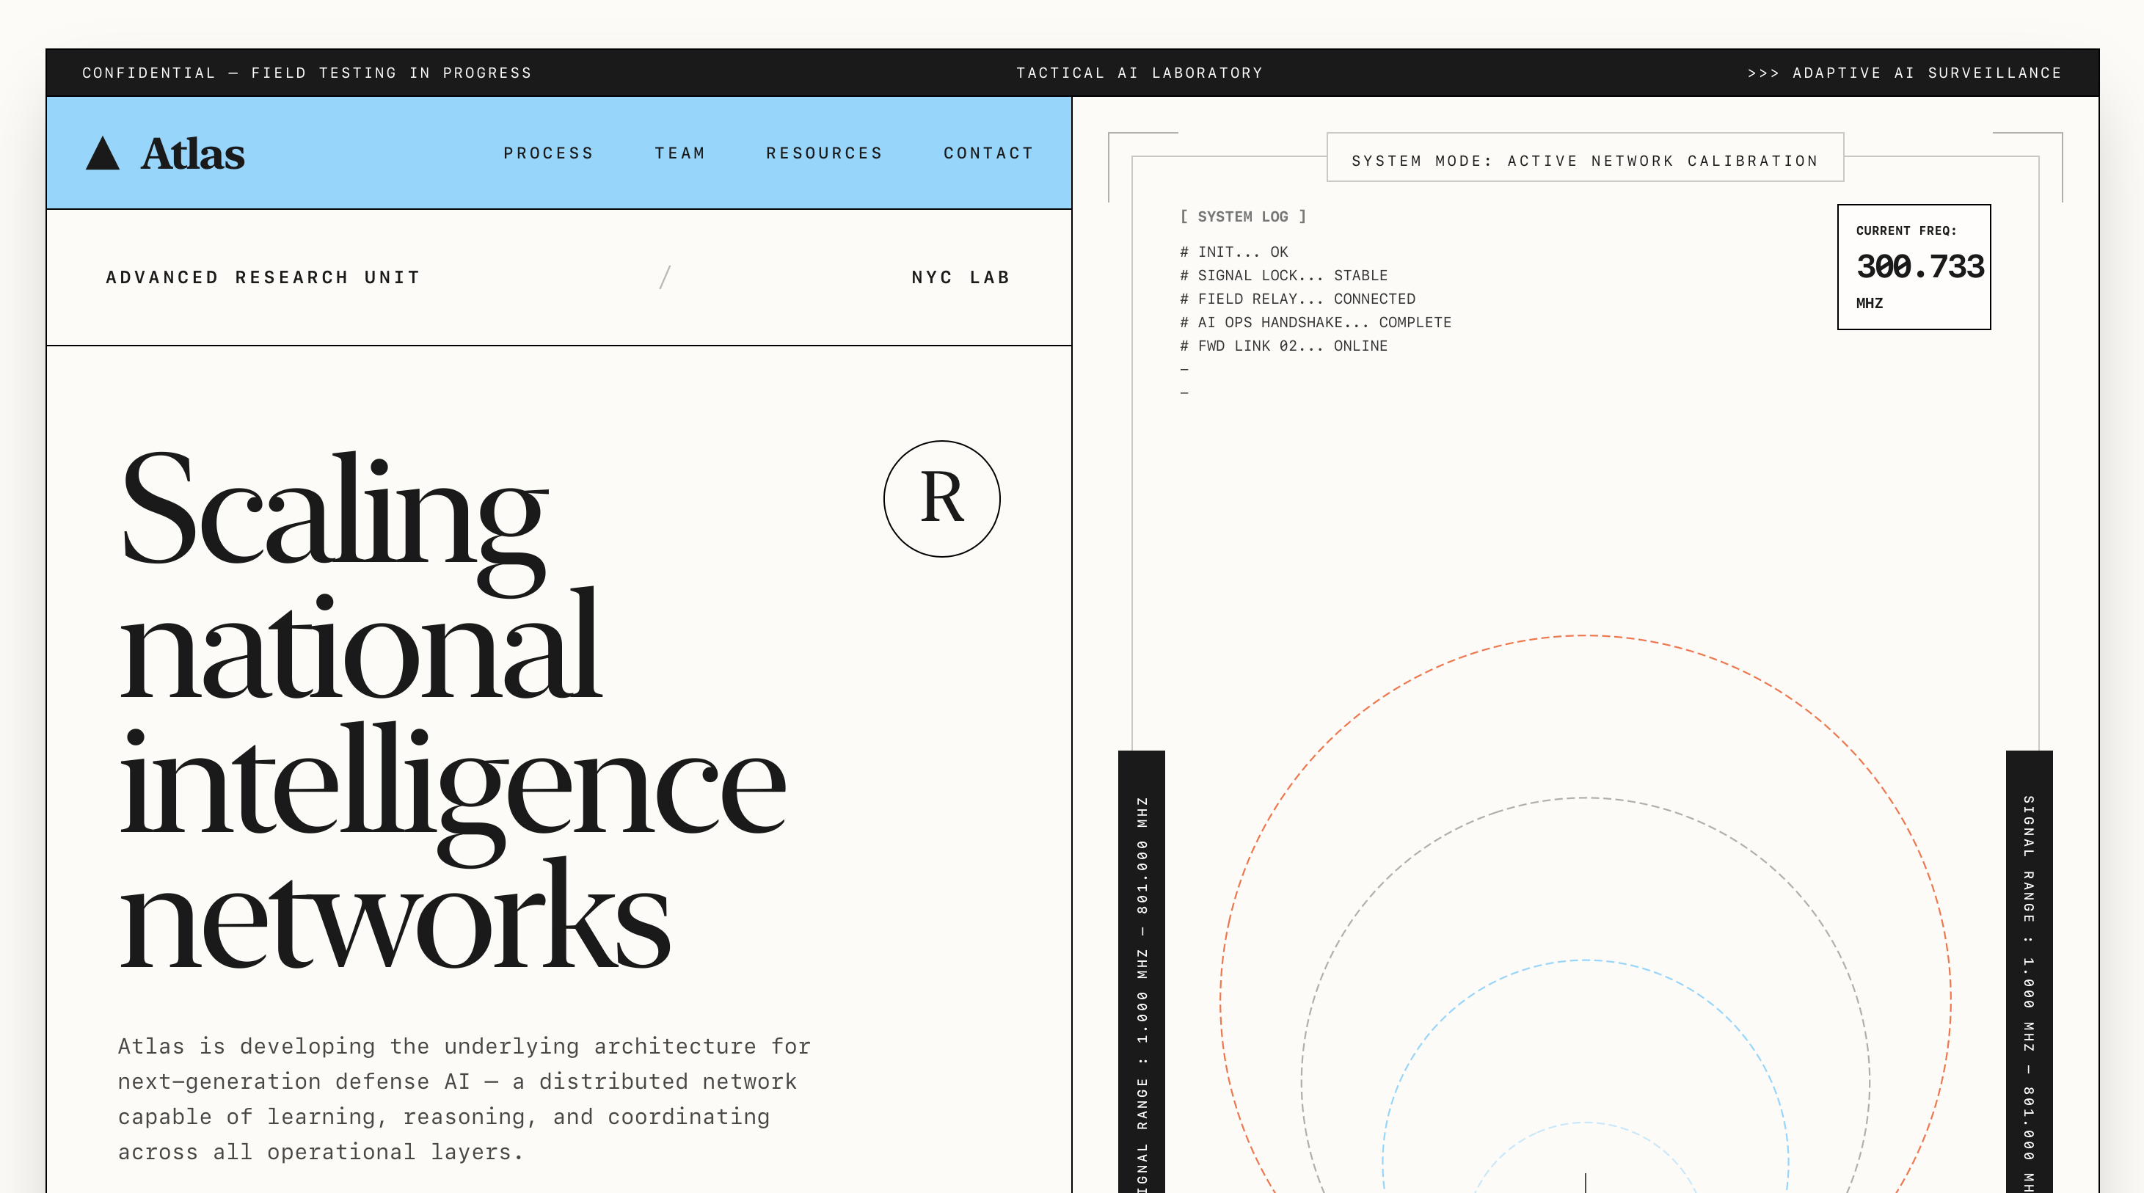Click the FWD Link 02 Online log entry
The width and height of the screenshot is (2144, 1193).
[1283, 346]
